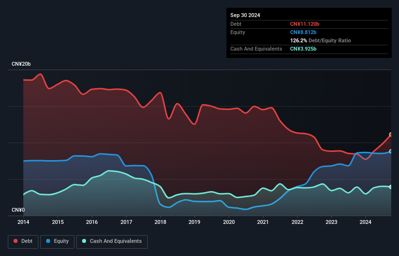Click the 2021 x-axis label
Screen dimensions: 399x256
263,222
